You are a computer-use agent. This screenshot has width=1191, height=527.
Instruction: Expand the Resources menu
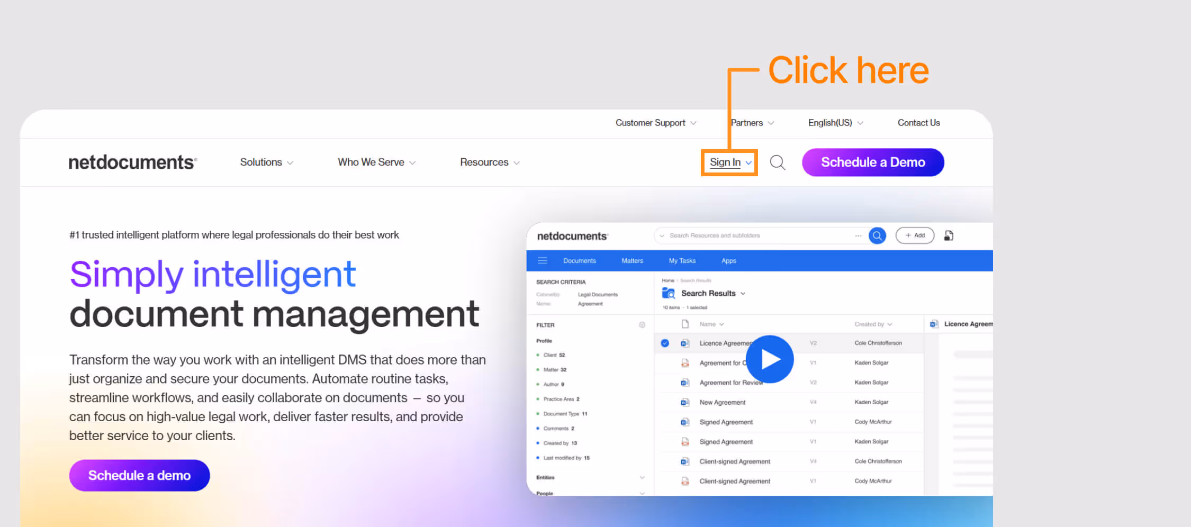click(490, 162)
